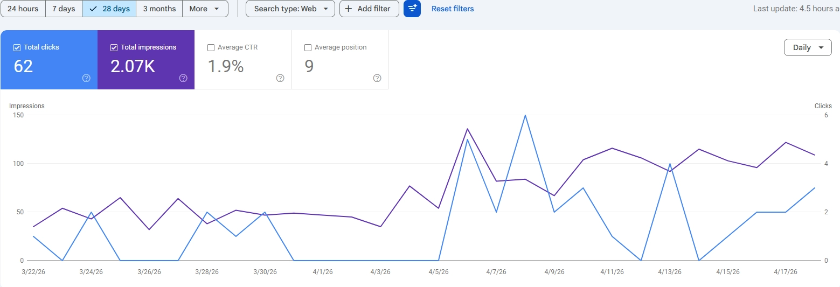
Task: Click help icon on Average CTR card
Action: 280,78
